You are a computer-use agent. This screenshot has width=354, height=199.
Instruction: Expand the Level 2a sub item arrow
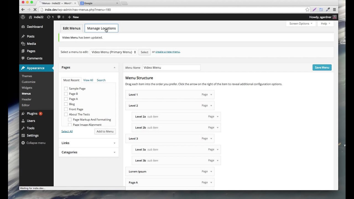tap(218, 117)
